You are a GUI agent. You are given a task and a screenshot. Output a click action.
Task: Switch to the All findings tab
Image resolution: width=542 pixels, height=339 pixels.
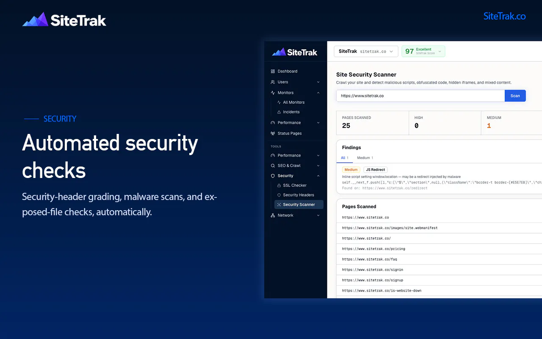click(x=345, y=158)
